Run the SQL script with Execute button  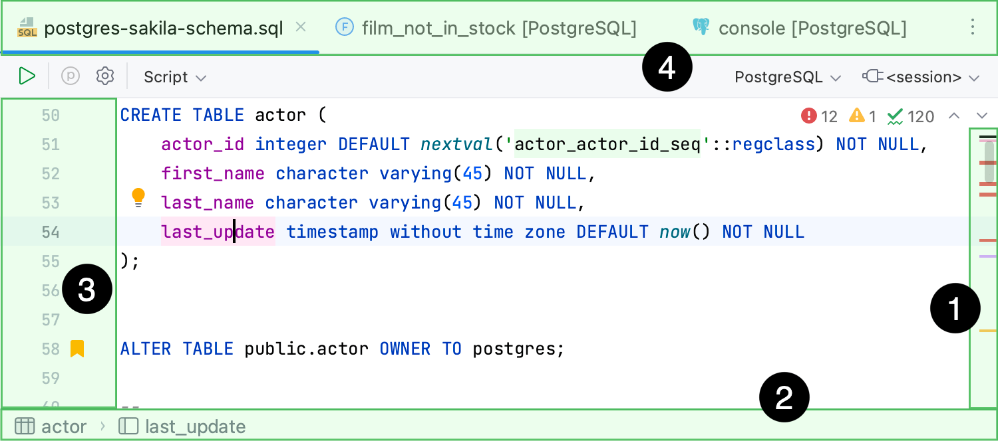(27, 76)
